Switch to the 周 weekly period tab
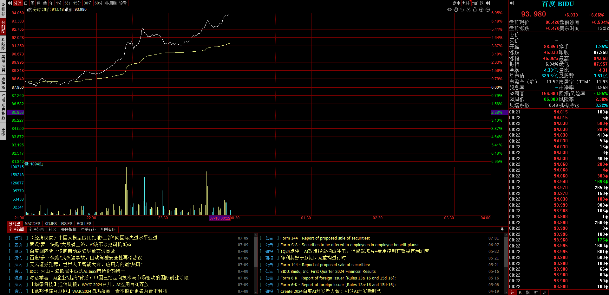The width and height of the screenshot is (609, 295). click(32, 3)
